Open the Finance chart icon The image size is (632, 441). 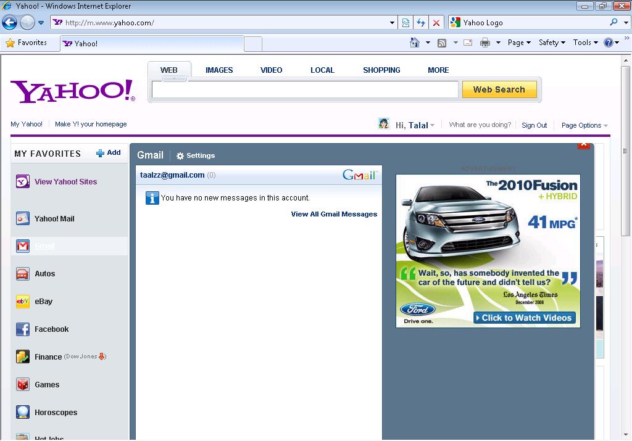[x=23, y=357]
